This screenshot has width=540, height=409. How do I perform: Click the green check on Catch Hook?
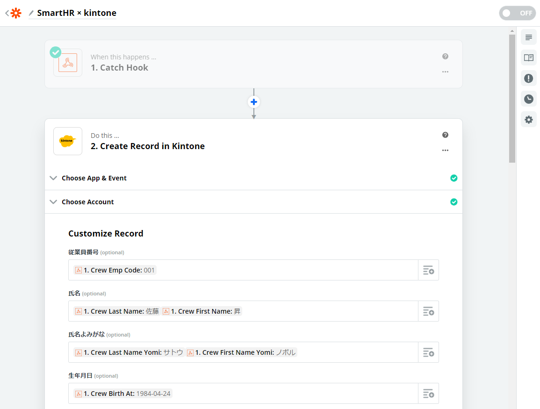pyautogui.click(x=56, y=52)
